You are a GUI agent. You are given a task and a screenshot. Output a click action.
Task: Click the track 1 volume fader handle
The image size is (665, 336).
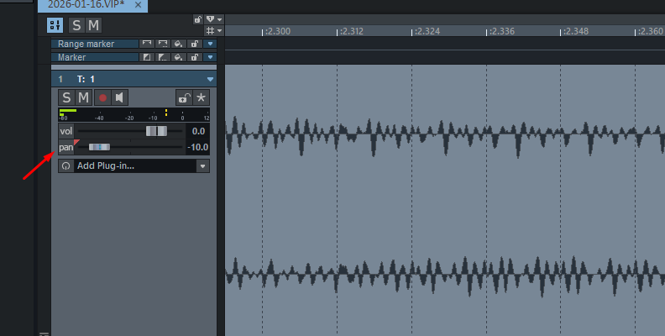(156, 131)
